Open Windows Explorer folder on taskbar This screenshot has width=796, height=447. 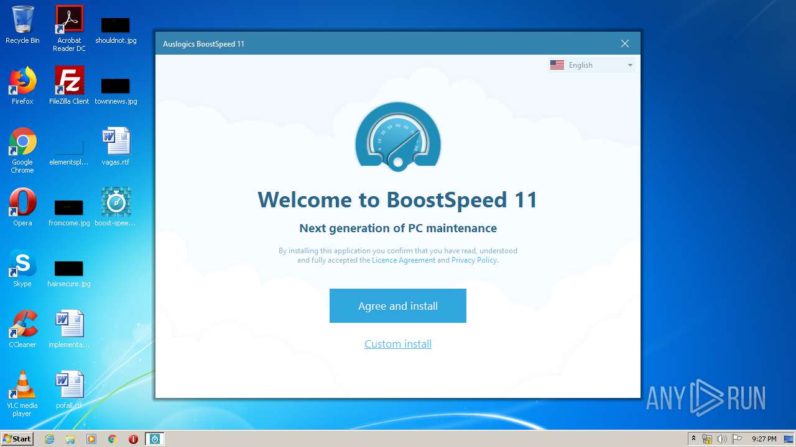pos(70,439)
